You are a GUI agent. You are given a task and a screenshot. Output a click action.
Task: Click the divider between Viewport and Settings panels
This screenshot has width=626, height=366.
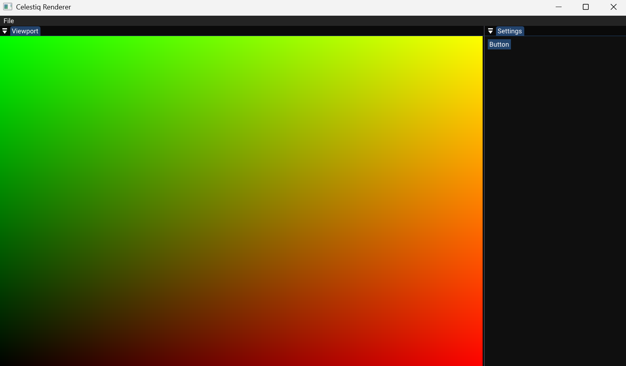(484, 196)
